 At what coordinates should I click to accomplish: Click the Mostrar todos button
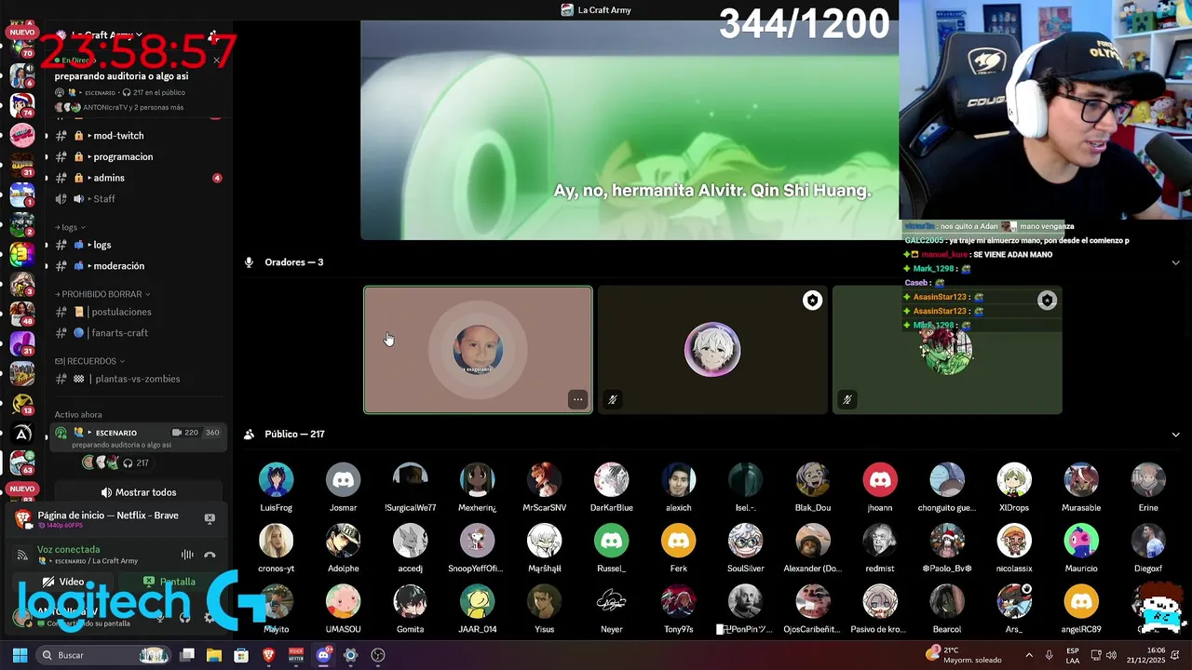pyautogui.click(x=139, y=492)
